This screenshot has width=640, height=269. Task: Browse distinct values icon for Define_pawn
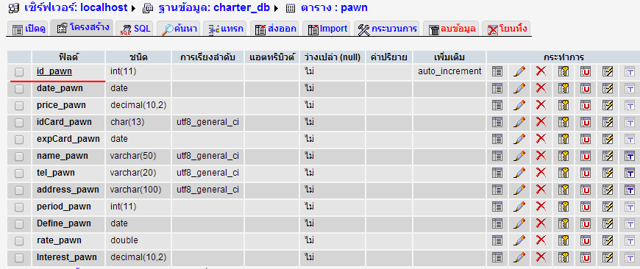pyautogui.click(x=497, y=223)
